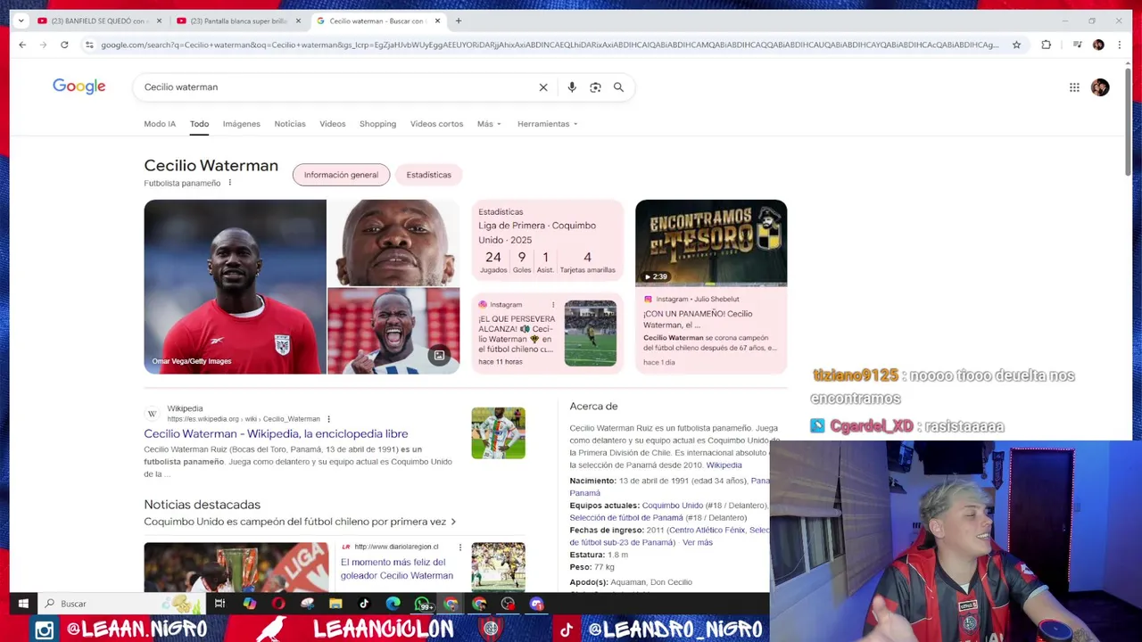Focus the browser address bar URL
This screenshot has height=642, width=1142.
549,45
